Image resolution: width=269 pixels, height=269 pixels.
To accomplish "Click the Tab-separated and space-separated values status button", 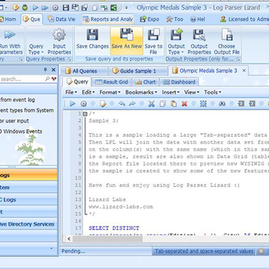I will pos(204,251).
